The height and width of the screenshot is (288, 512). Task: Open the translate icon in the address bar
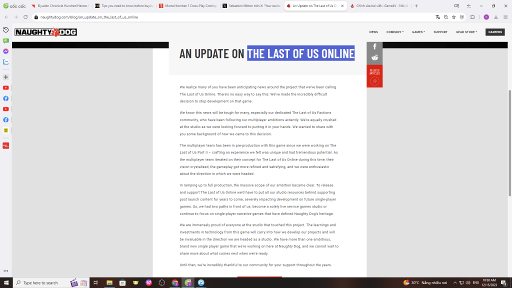pyautogui.click(x=437, y=16)
